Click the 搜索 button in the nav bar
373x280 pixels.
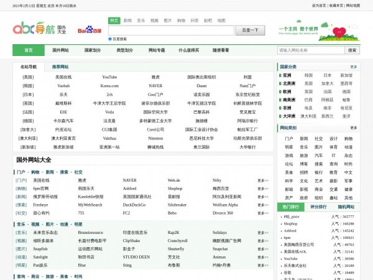tap(352, 50)
